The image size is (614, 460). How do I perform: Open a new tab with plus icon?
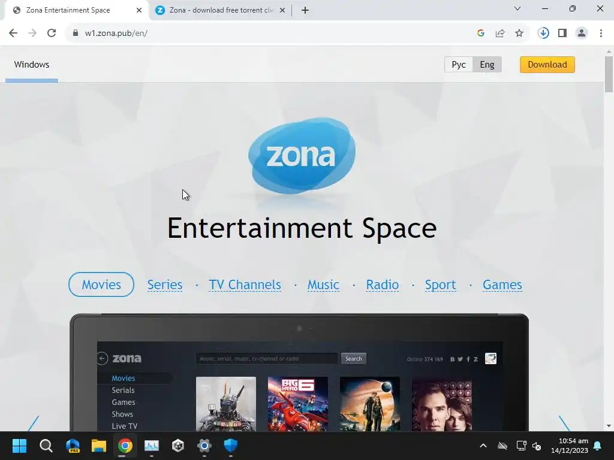point(305,10)
